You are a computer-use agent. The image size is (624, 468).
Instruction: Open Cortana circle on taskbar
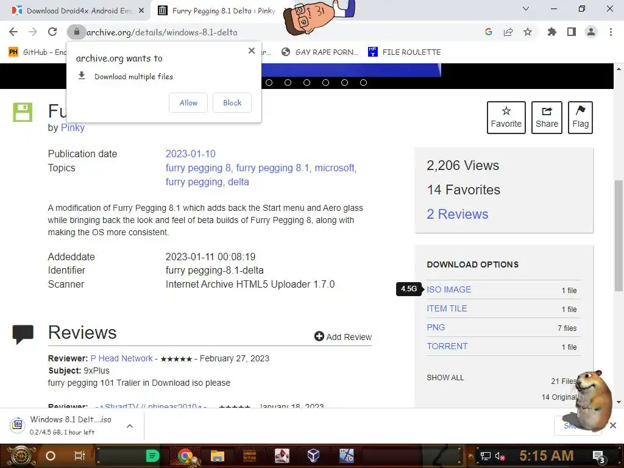pyautogui.click(x=50, y=456)
